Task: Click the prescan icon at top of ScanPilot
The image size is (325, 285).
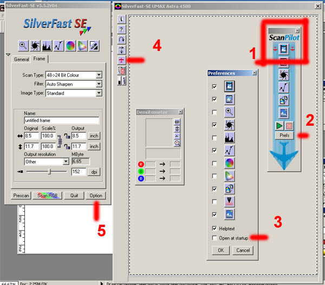Action: (283, 49)
